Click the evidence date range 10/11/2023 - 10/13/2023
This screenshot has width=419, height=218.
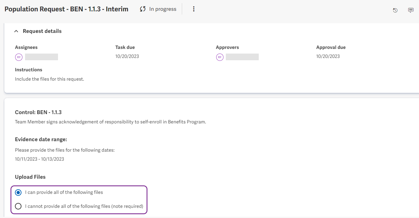pos(39,159)
